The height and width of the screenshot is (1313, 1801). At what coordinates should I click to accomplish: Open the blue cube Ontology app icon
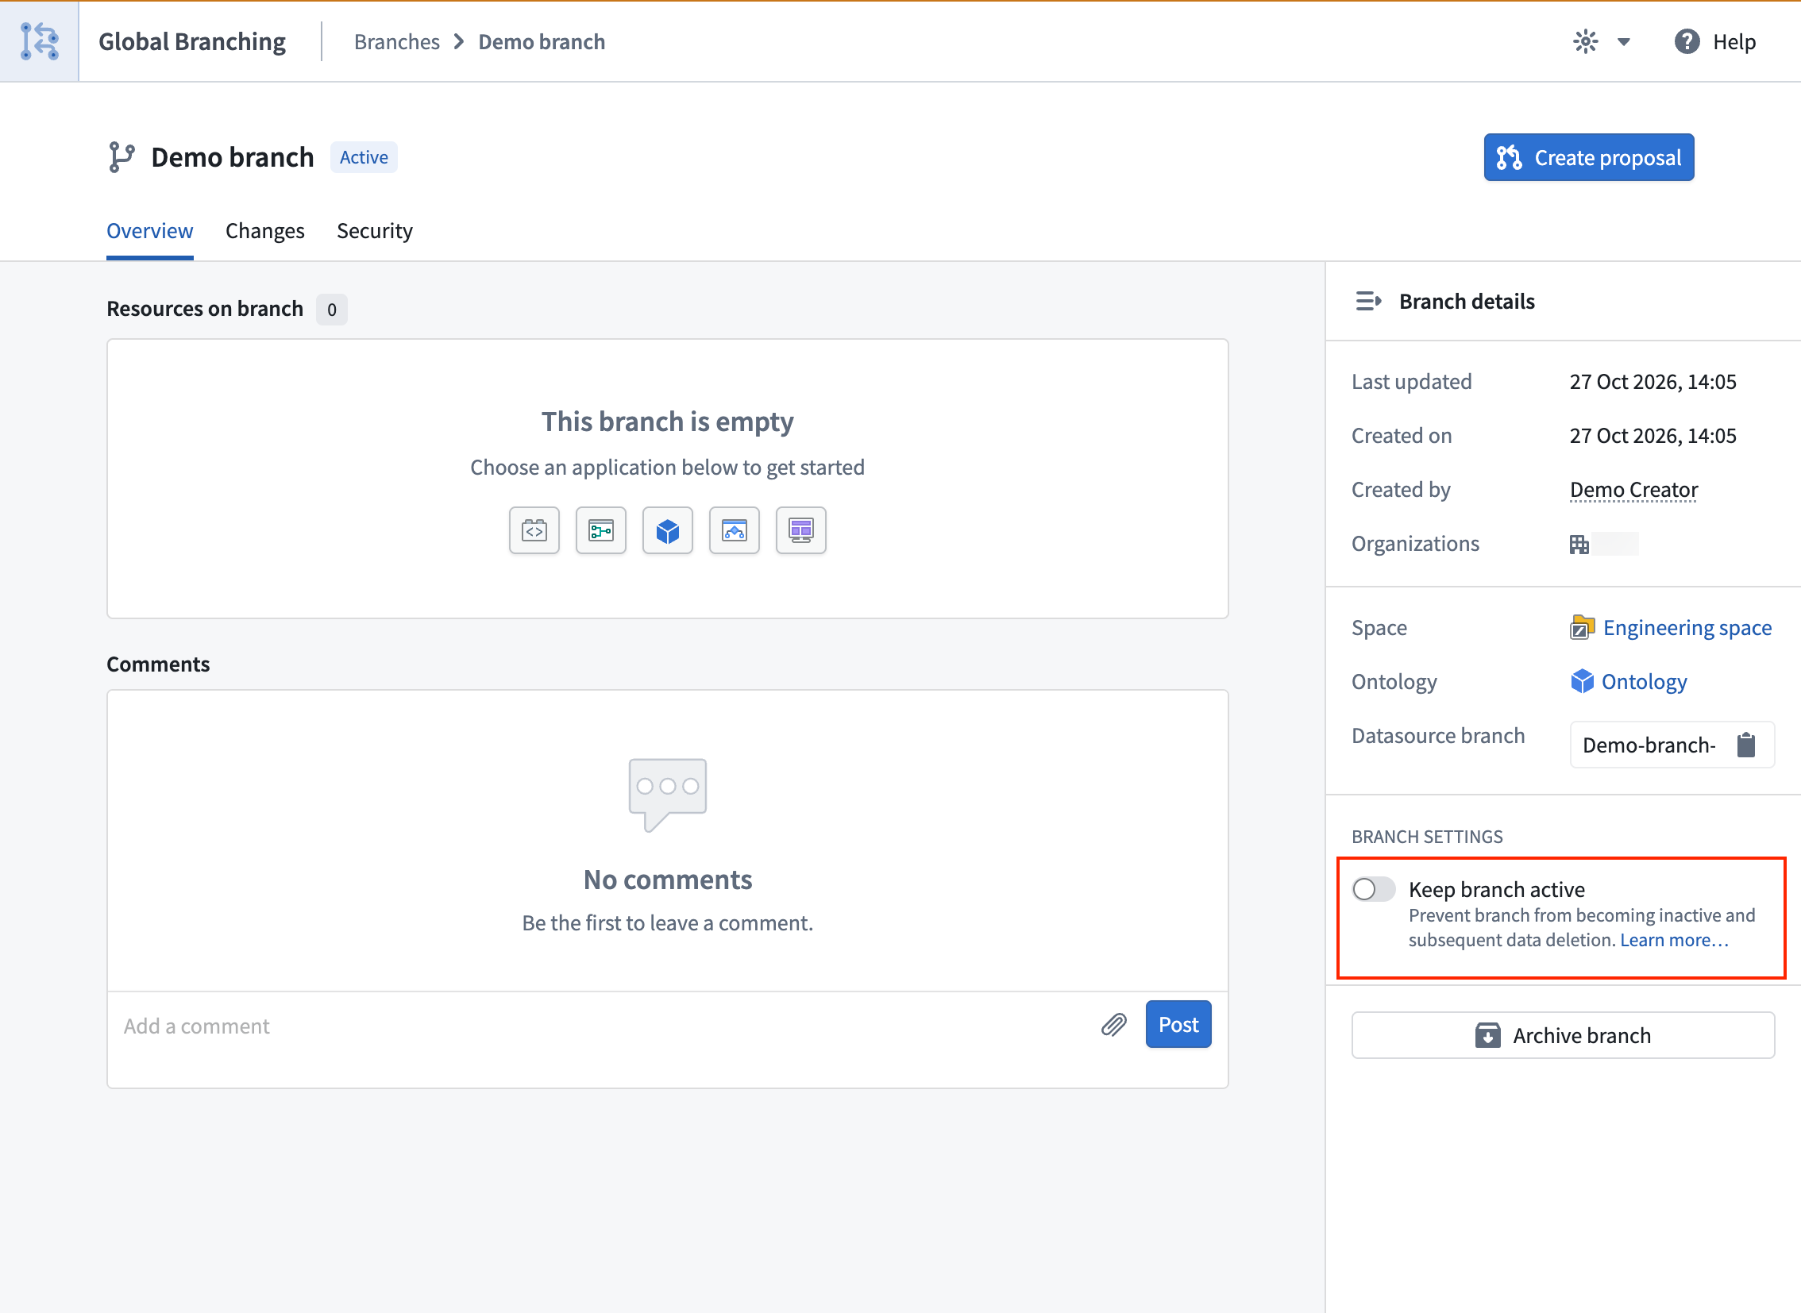(x=668, y=530)
